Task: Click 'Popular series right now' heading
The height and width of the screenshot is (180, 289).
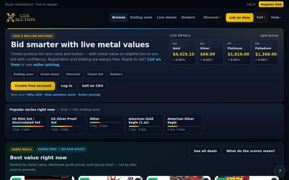Action: click(32, 109)
